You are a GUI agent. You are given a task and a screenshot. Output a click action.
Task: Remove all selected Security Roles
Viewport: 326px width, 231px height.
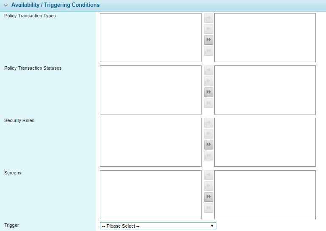[208, 156]
